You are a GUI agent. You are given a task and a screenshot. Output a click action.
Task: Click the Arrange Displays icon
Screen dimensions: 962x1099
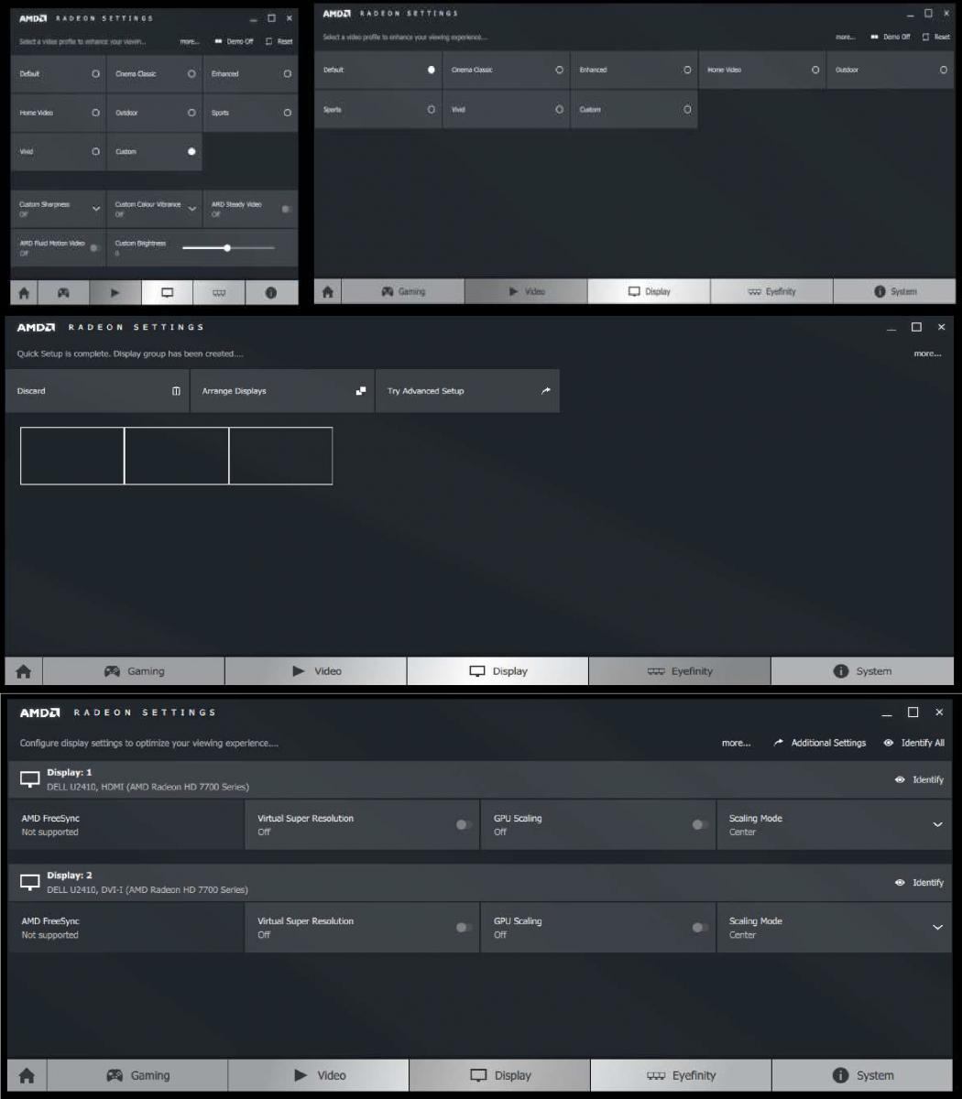pos(361,391)
